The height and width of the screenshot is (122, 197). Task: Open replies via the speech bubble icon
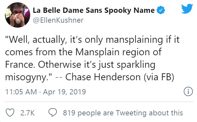click(53, 112)
